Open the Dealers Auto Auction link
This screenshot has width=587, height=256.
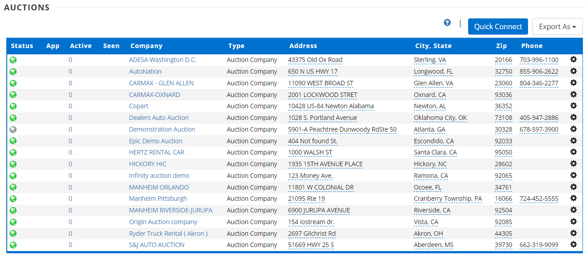[159, 118]
